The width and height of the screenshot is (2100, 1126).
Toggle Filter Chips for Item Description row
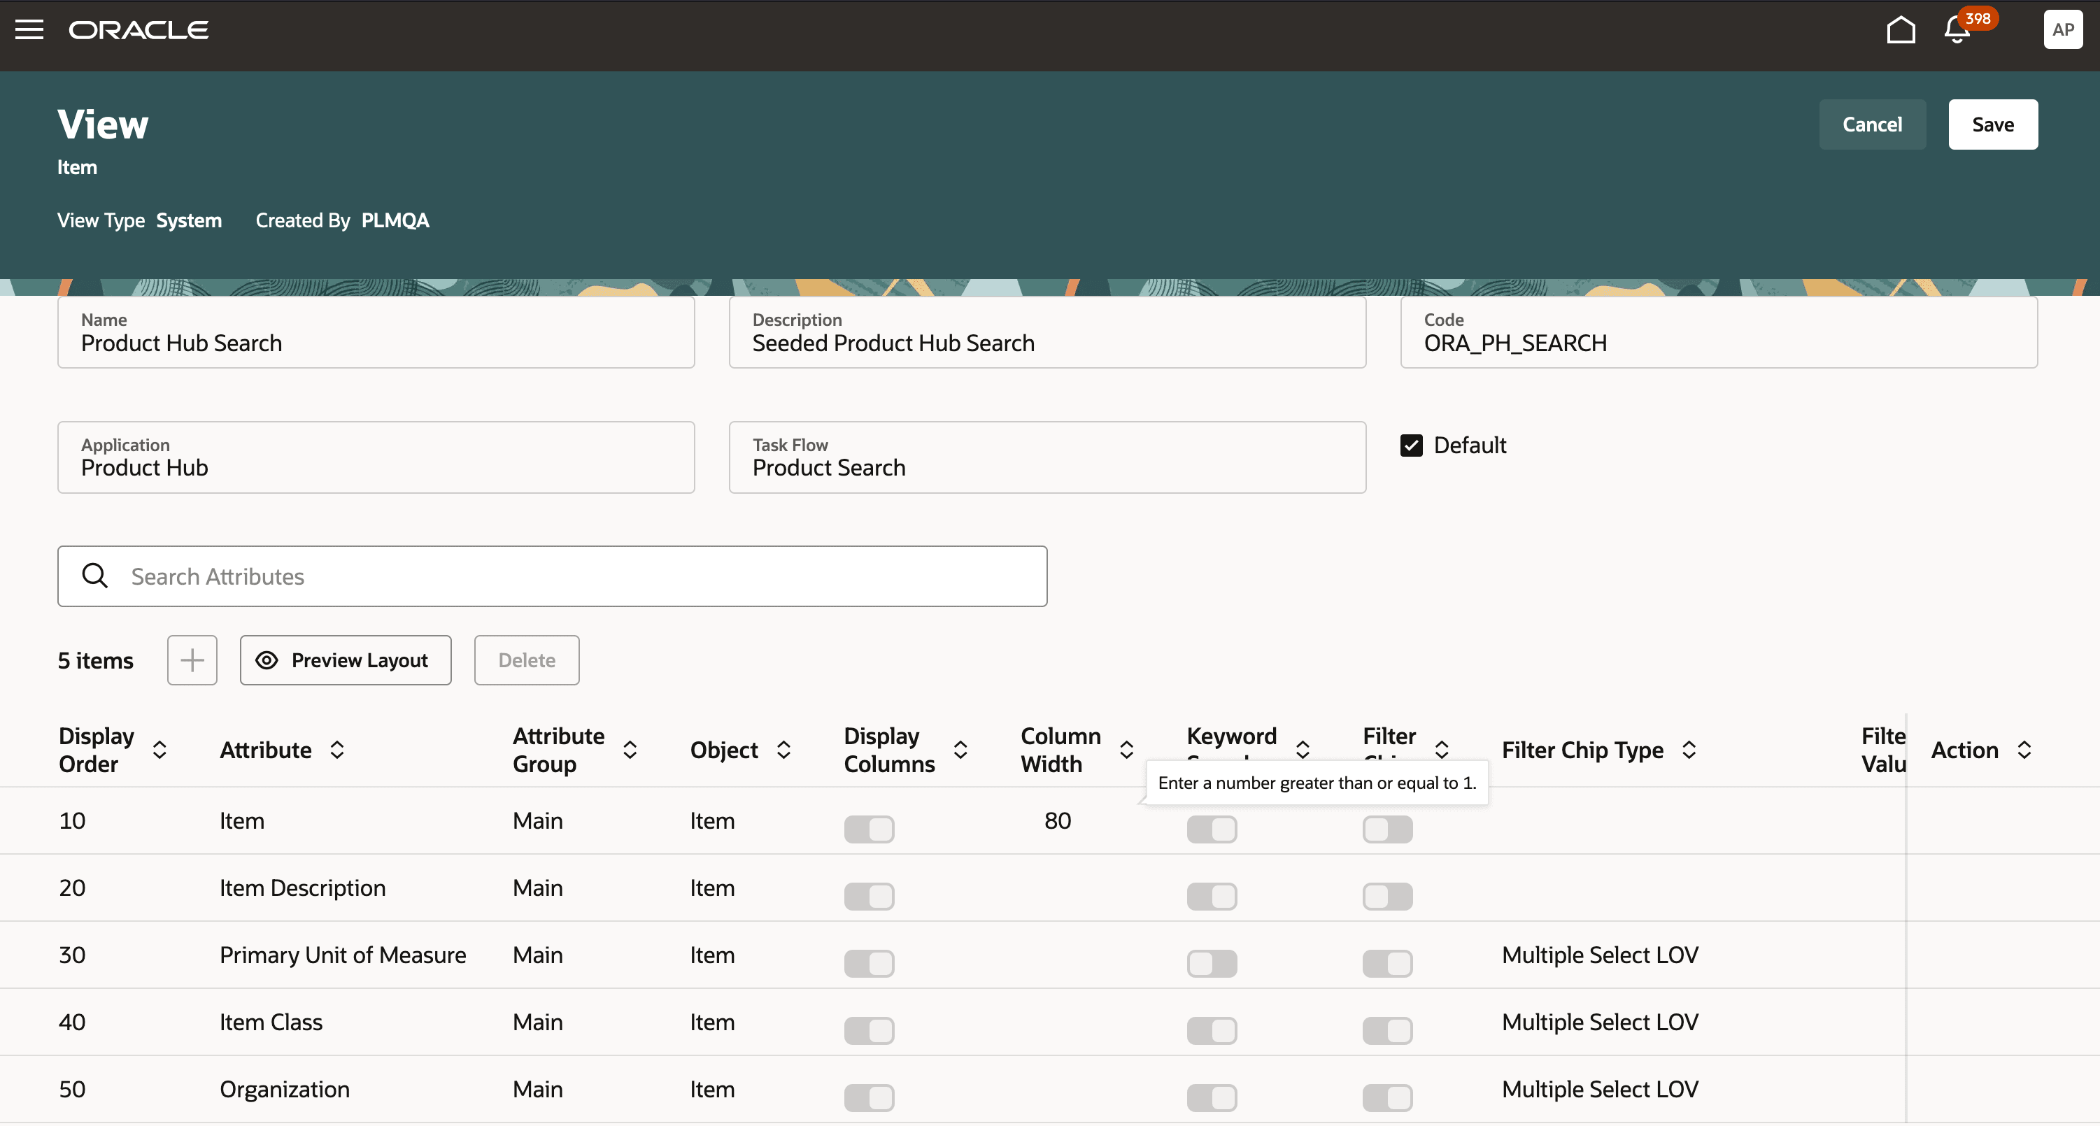point(1387,896)
